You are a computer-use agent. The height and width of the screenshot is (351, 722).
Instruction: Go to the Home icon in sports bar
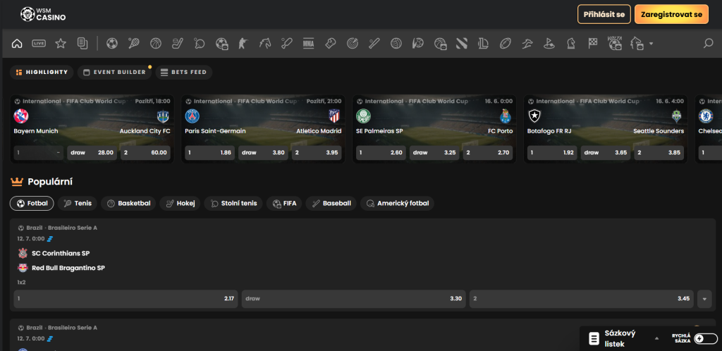pos(17,44)
